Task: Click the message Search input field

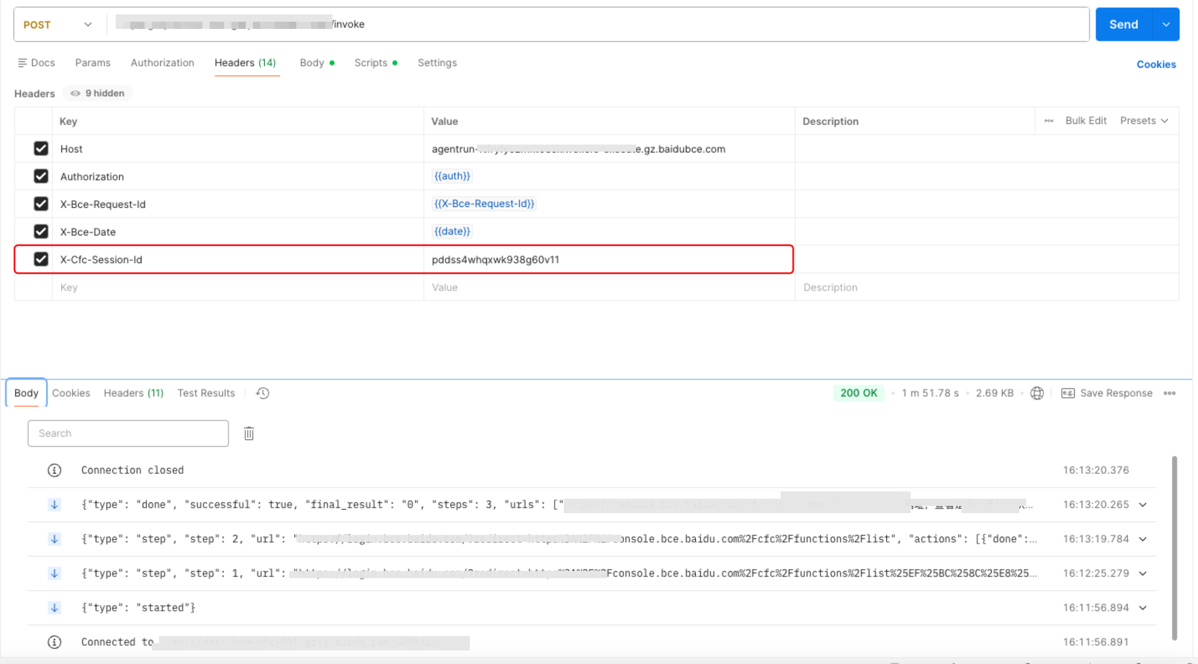Action: coord(128,433)
